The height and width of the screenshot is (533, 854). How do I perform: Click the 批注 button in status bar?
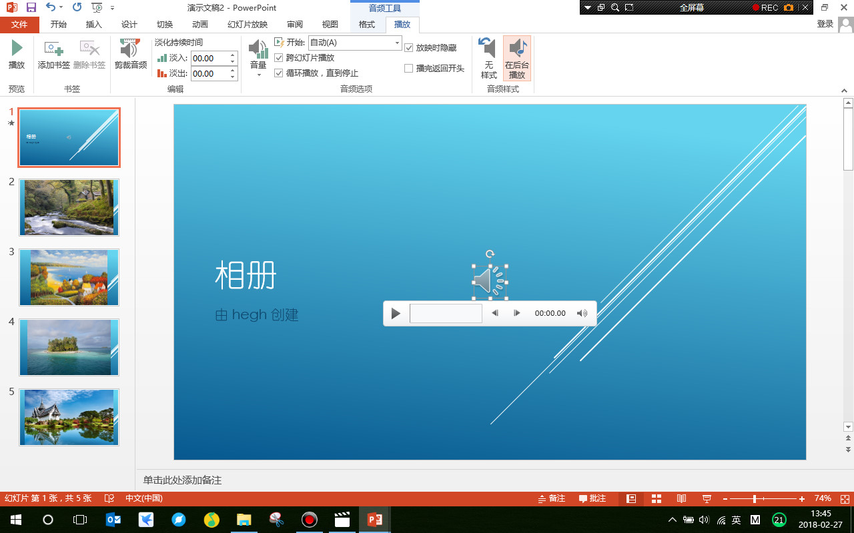[592, 498]
